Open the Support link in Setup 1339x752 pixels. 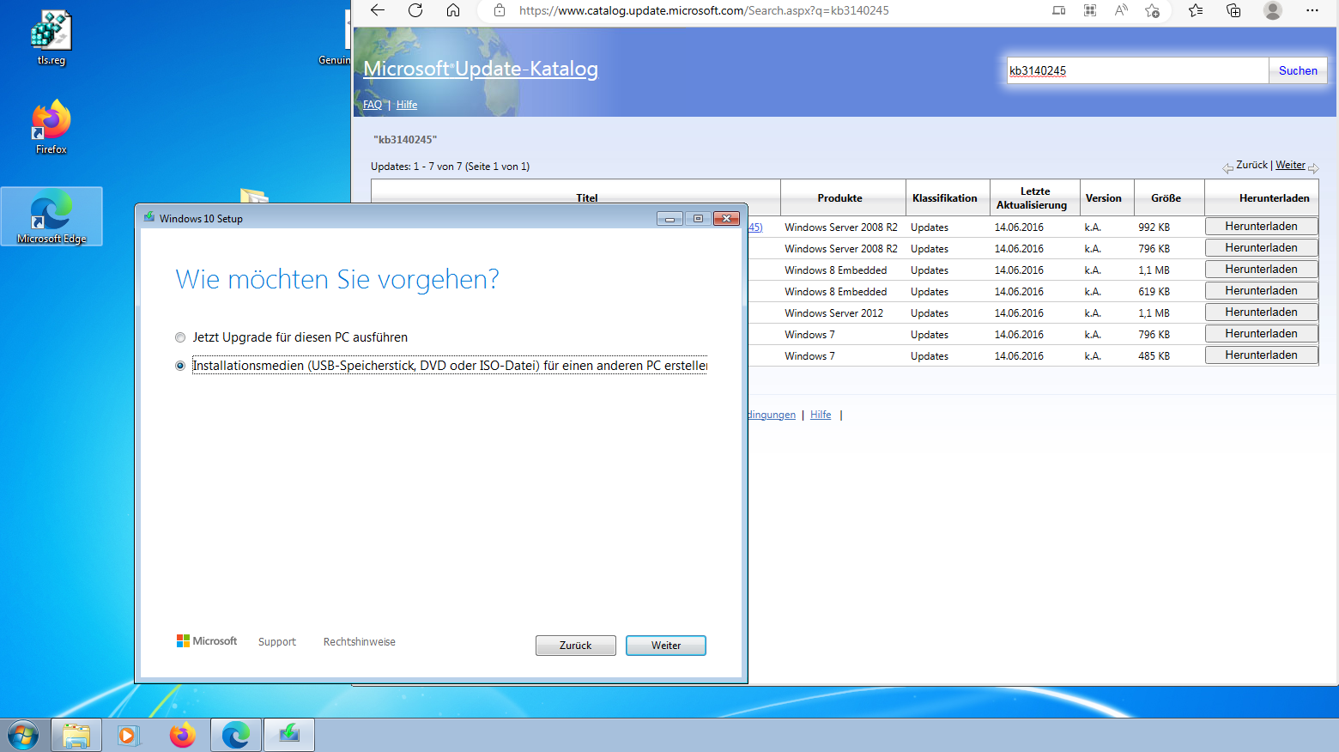click(277, 642)
